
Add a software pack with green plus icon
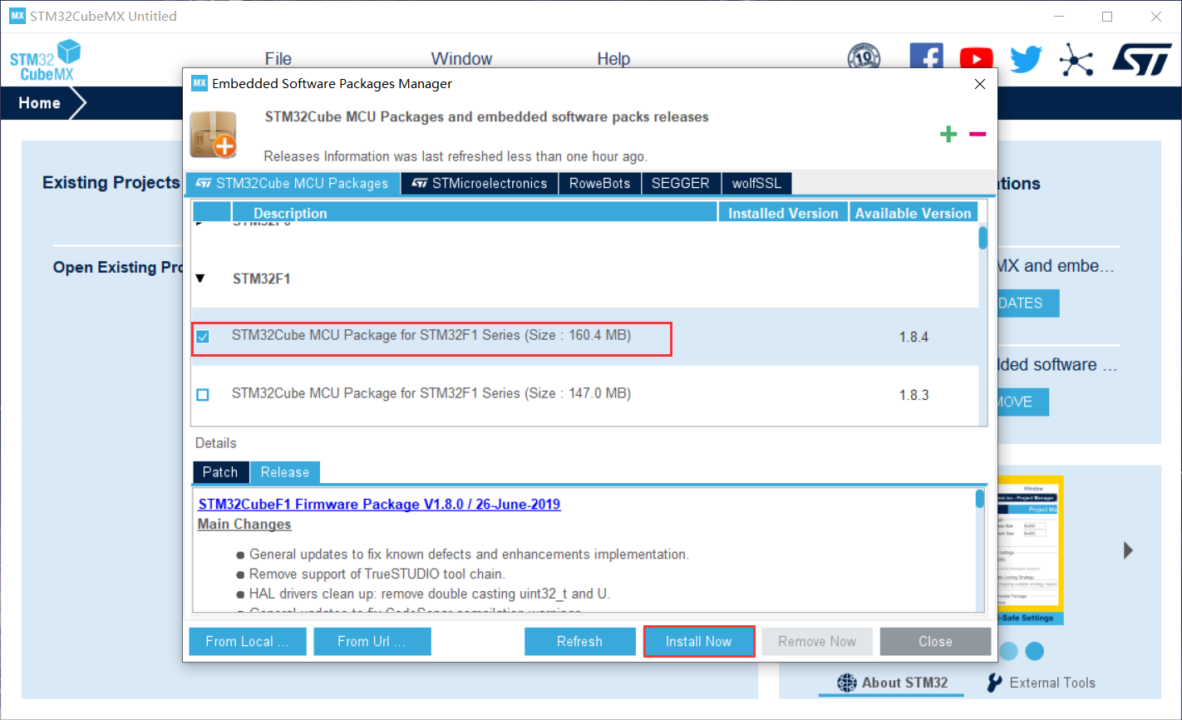coord(948,134)
